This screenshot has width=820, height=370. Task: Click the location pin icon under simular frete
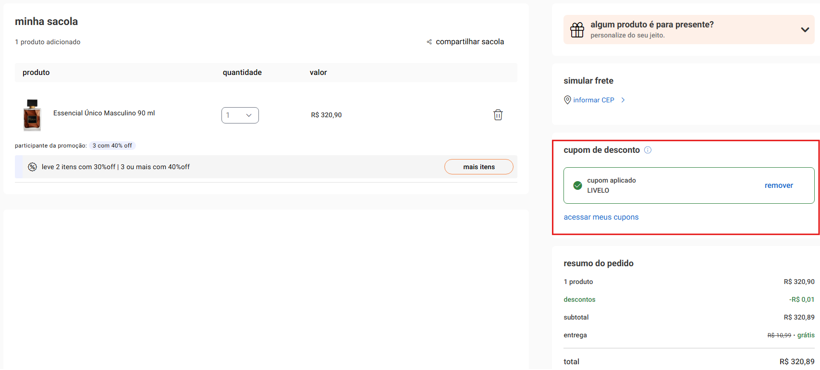tap(567, 100)
